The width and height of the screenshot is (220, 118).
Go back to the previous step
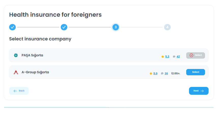19,91
